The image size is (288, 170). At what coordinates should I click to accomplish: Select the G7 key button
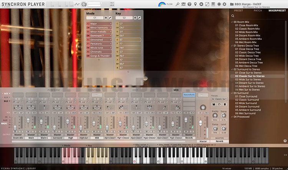[x=128, y=52]
